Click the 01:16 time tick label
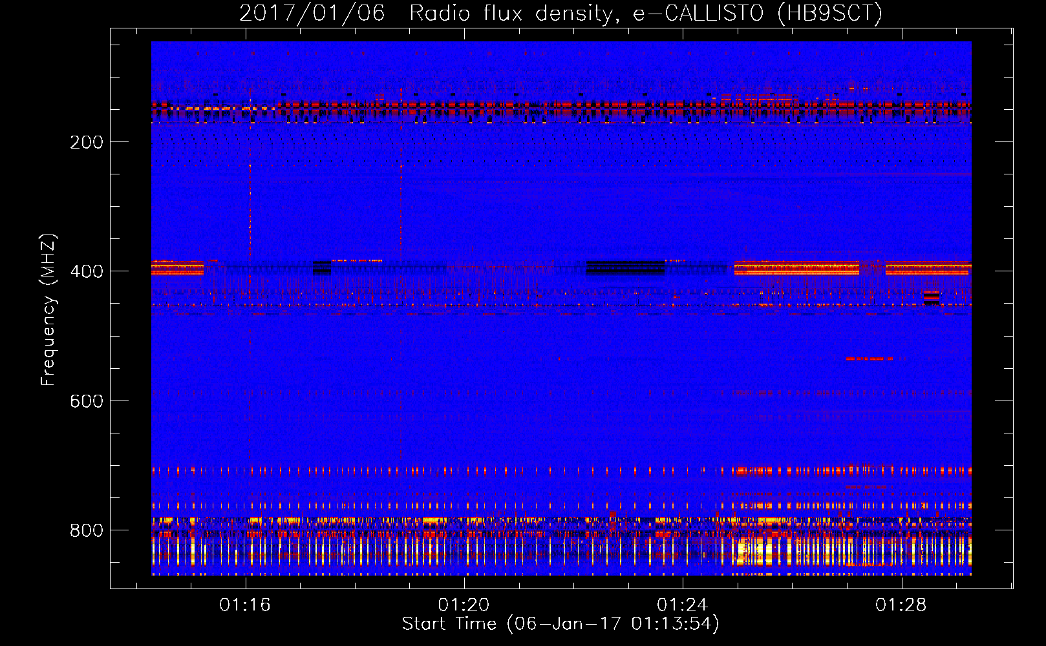Image resolution: width=1046 pixels, height=646 pixels. point(245,605)
